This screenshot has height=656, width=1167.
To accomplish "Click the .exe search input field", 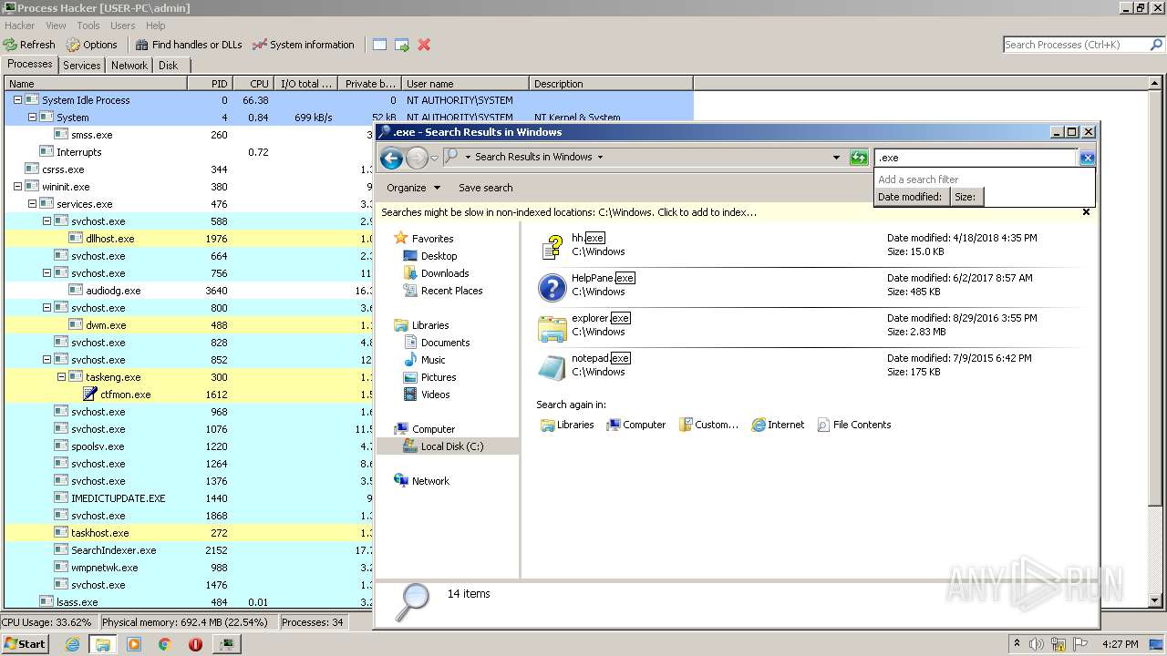I will [x=976, y=158].
